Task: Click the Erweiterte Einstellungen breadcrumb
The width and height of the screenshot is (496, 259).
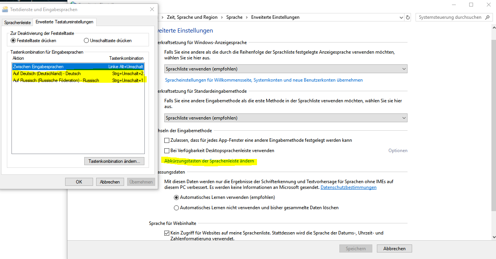Action: coord(275,17)
